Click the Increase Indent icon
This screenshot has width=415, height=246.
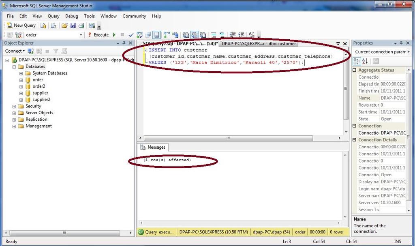coord(241,35)
